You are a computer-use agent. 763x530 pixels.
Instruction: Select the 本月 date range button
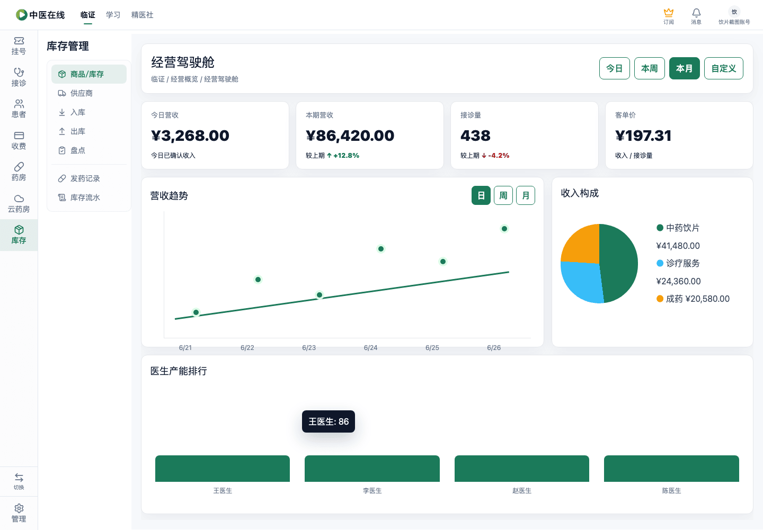pos(685,68)
